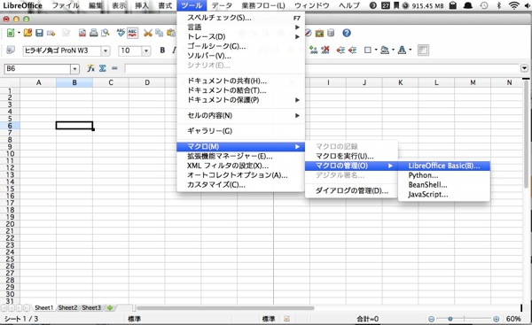This screenshot has height=325, width=532.
Task: Click the New spreadsheet icon
Action: [11, 33]
